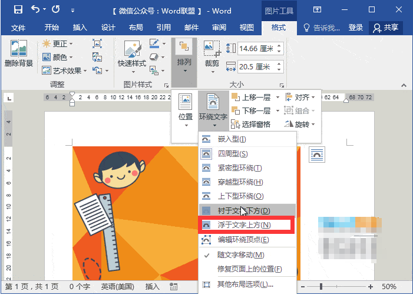This screenshot has width=413, height=295.
Task: Click the Picture Layout icon
Action: click(154, 71)
